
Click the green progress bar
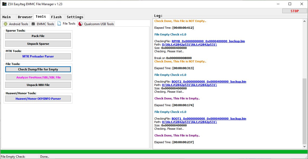(x=154, y=152)
